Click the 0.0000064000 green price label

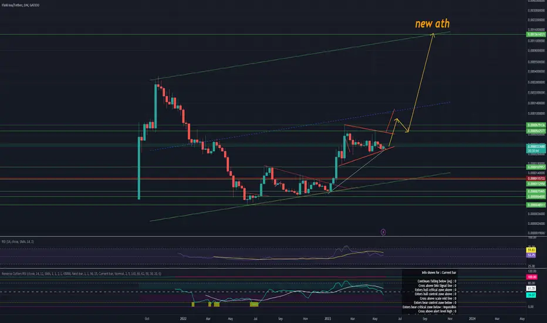tap(536, 197)
